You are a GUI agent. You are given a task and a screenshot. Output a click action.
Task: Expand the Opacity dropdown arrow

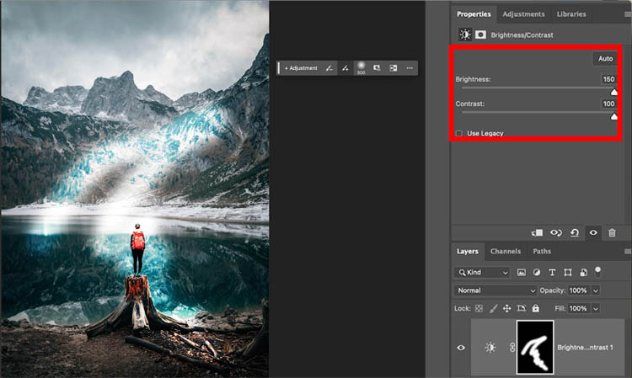click(596, 290)
